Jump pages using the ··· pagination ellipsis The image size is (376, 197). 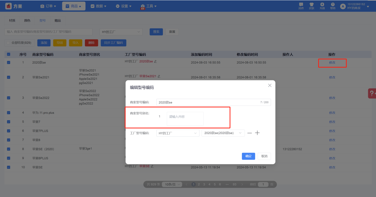coord(227,184)
